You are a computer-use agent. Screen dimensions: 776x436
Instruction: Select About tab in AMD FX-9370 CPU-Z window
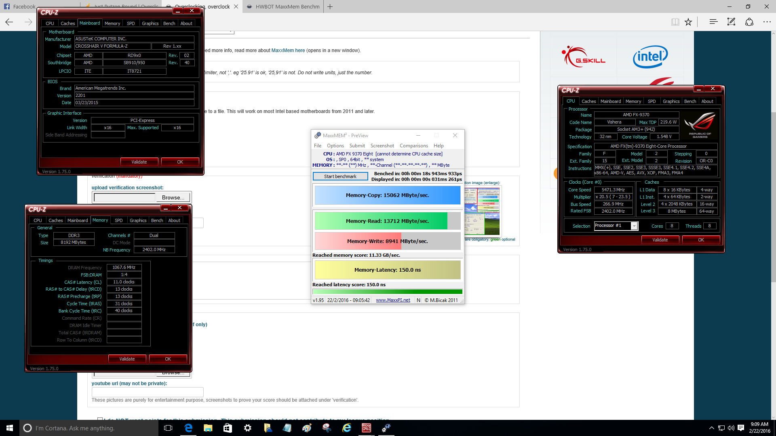point(707,101)
